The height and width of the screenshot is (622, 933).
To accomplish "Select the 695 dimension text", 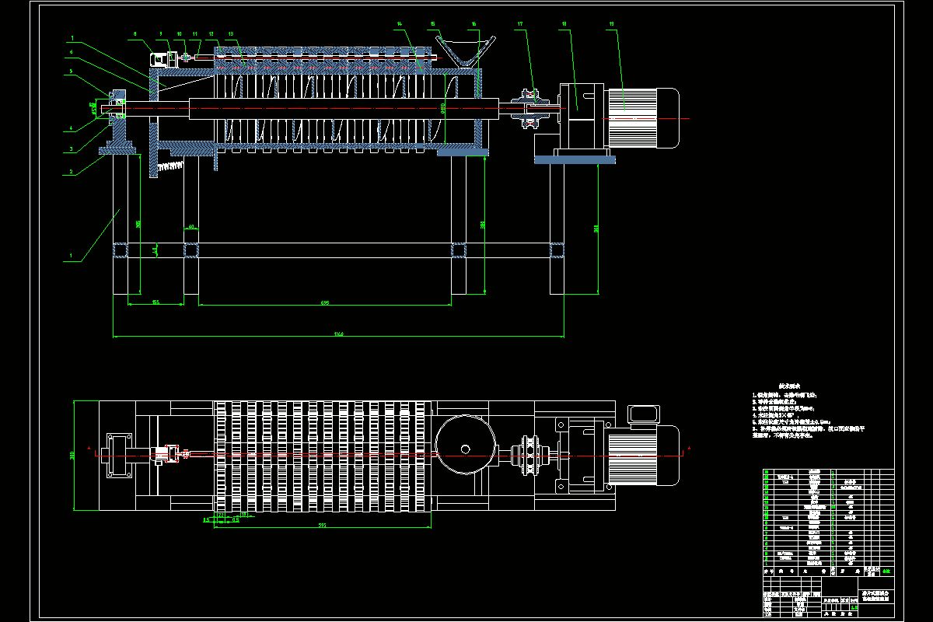I will 323,302.
